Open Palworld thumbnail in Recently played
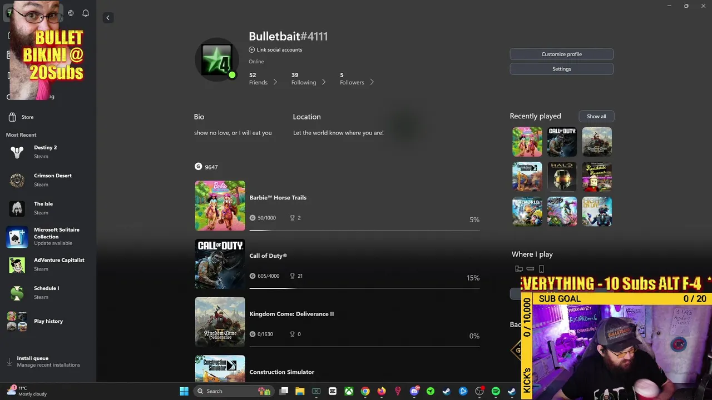 pos(527,212)
